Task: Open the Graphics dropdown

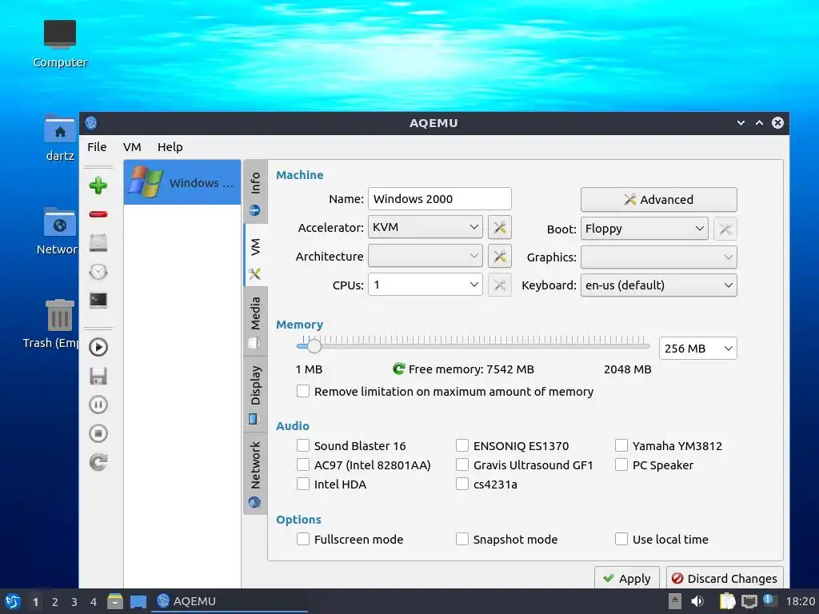Action: (x=659, y=257)
